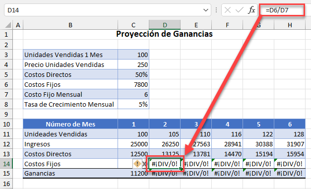This screenshot has width=311, height=189.
Task: Click month number 6 header cell in row 10
Action: pyautogui.click(x=290, y=124)
